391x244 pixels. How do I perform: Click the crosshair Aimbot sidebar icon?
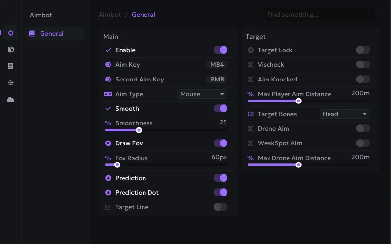pos(11,33)
